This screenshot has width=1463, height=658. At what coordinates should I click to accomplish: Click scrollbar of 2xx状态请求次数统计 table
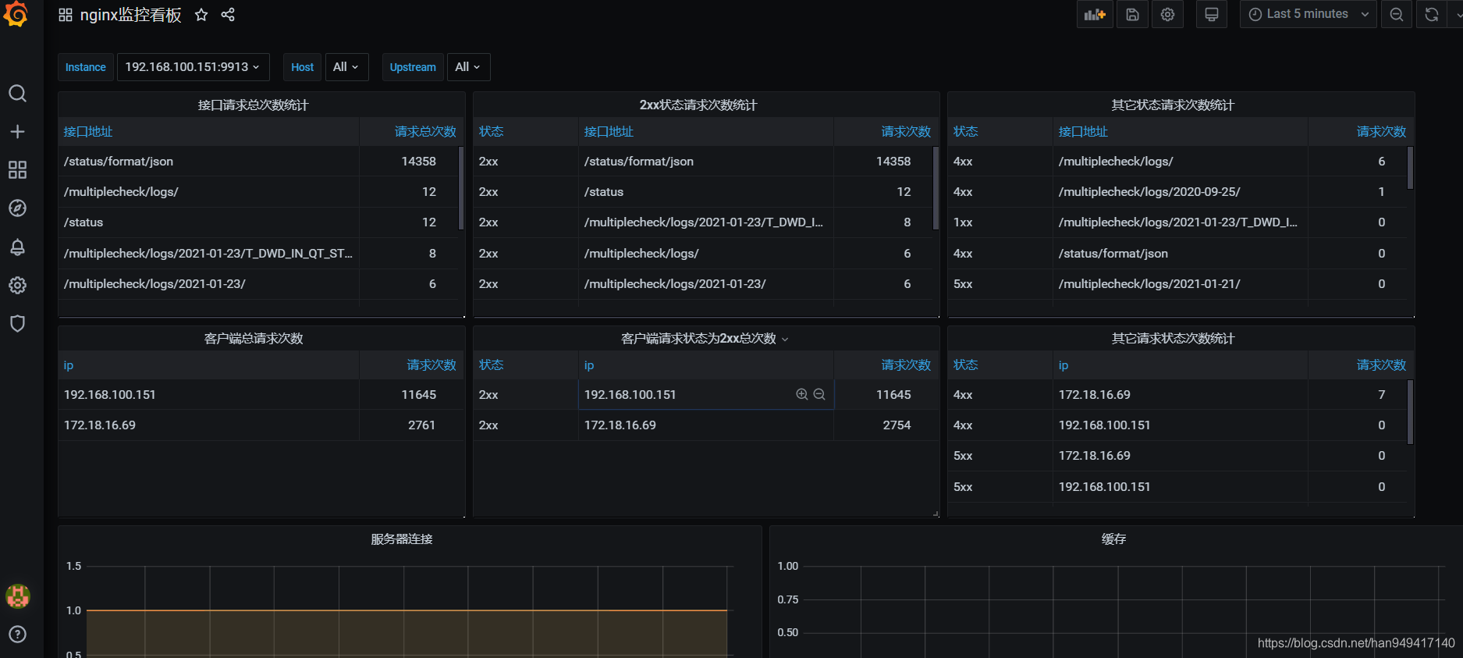coord(936,187)
